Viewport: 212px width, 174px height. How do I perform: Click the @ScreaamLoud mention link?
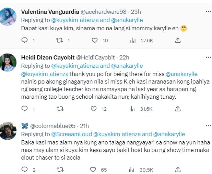point(71,134)
